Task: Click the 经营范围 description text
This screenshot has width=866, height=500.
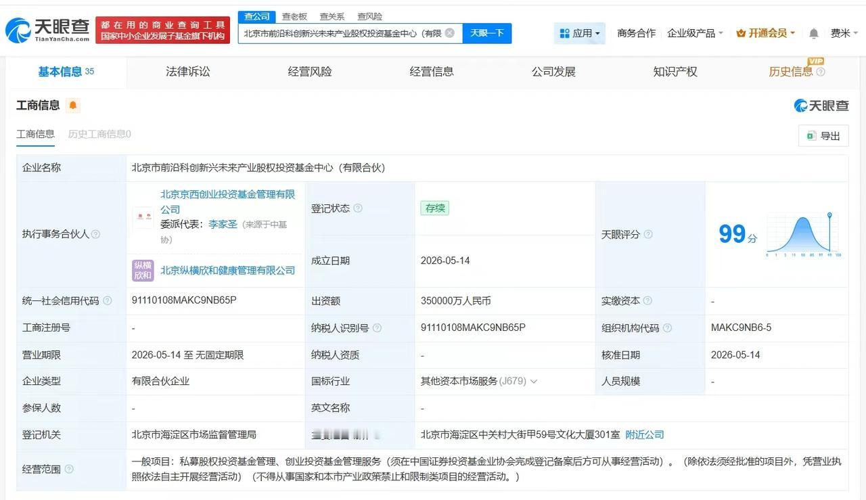Action: pyautogui.click(x=486, y=469)
